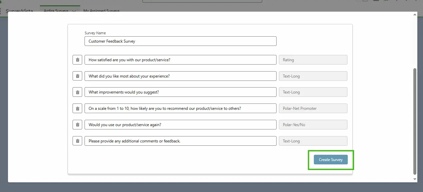The height and width of the screenshot is (192, 423).
Task: Open the Rating question type field
Action: [313, 60]
